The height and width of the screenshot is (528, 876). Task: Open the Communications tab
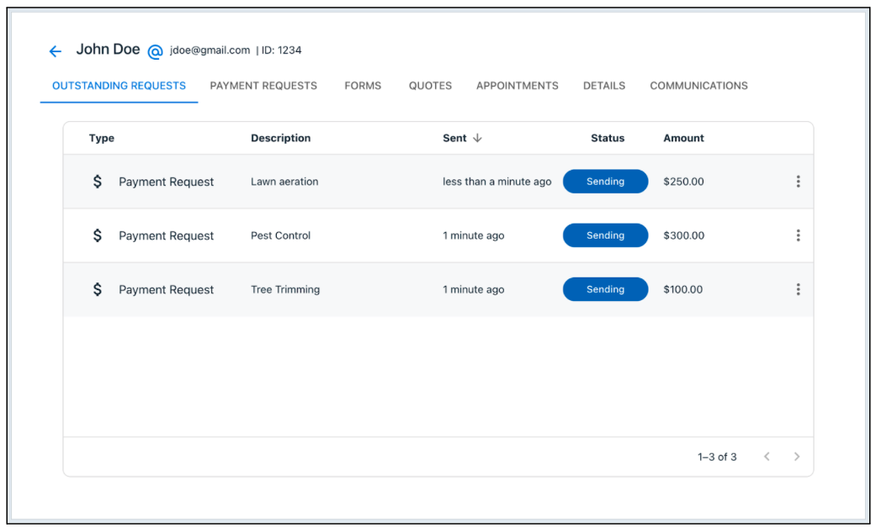click(x=698, y=86)
